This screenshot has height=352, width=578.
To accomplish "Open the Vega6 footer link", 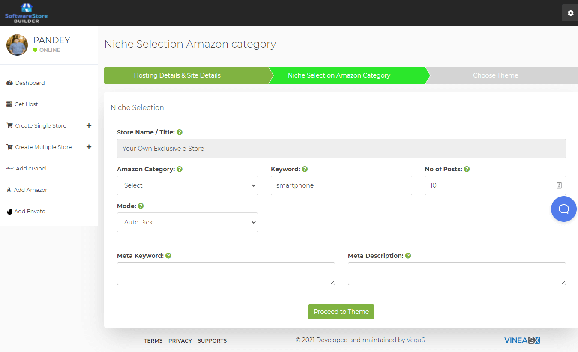I will pyautogui.click(x=415, y=340).
